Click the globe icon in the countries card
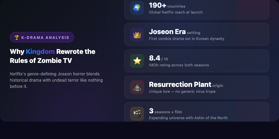The height and width of the screenshot is (139, 279). [137, 8]
